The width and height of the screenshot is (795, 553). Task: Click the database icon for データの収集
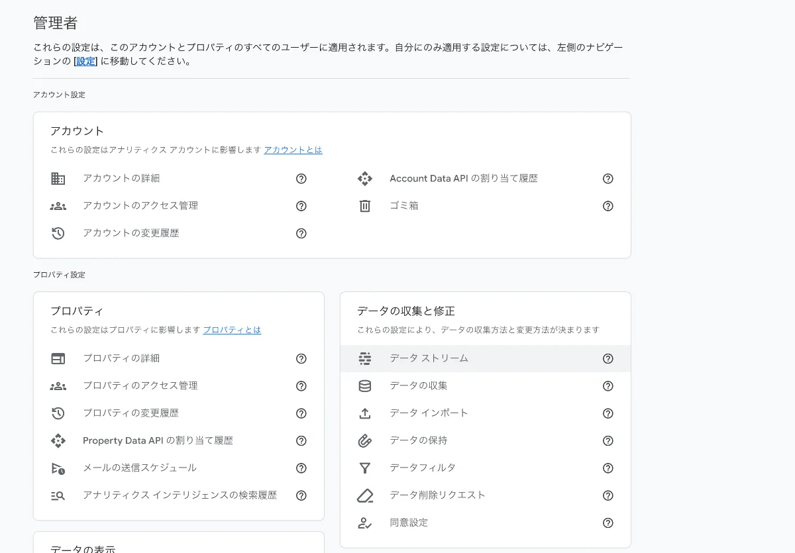[x=365, y=386]
